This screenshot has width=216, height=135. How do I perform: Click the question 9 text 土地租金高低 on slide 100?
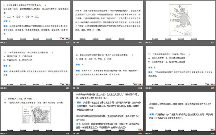(x=24, y=5)
